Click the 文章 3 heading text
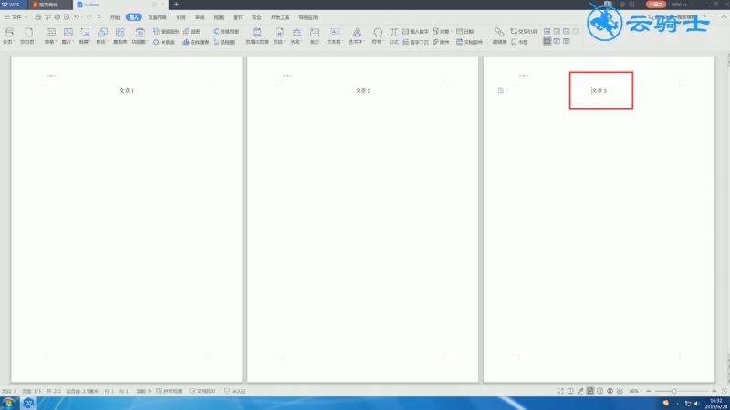The image size is (730, 410). [600, 90]
